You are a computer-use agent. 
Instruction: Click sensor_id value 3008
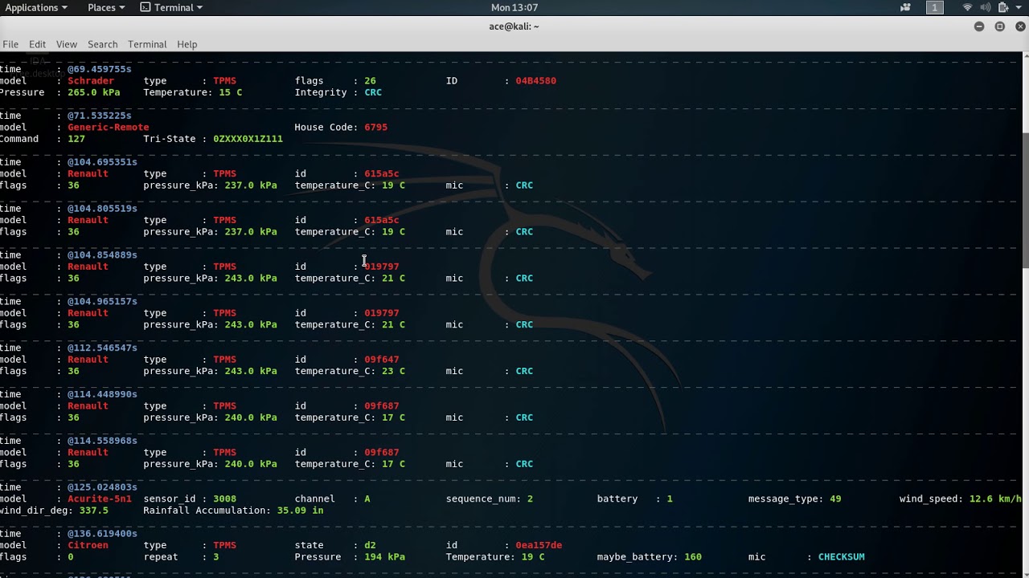click(225, 499)
